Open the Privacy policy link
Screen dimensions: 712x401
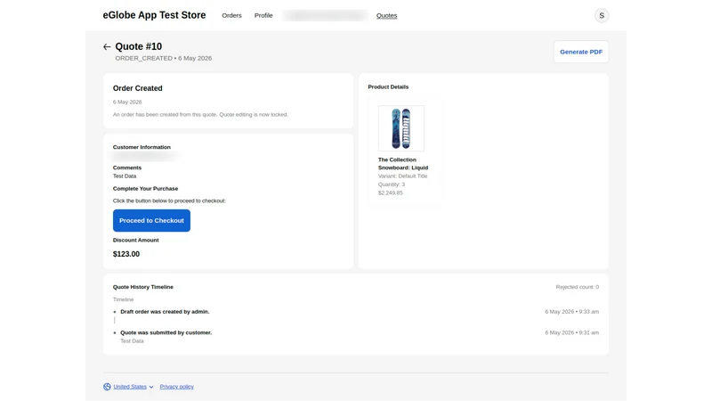pos(176,387)
